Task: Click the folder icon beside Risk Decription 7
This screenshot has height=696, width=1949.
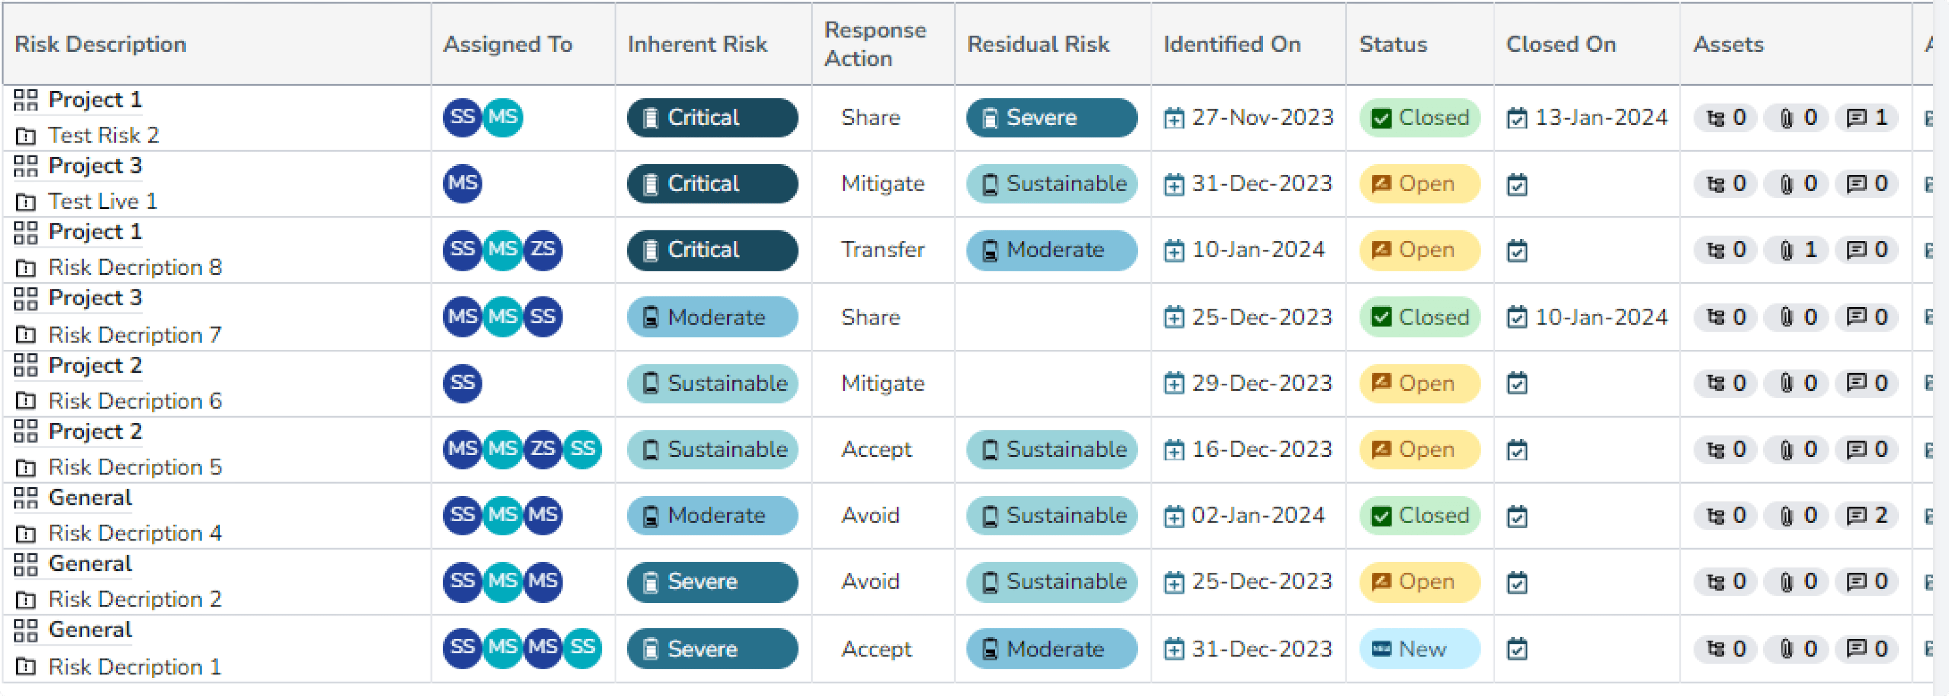Action: 26,335
